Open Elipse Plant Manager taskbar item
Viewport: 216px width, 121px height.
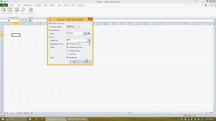click(x=78, y=119)
